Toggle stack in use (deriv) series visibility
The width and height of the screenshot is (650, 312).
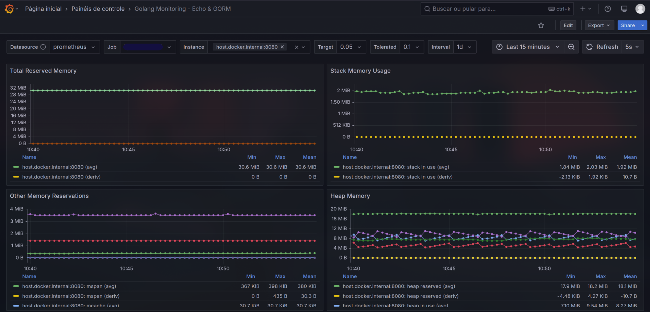[x=397, y=177]
